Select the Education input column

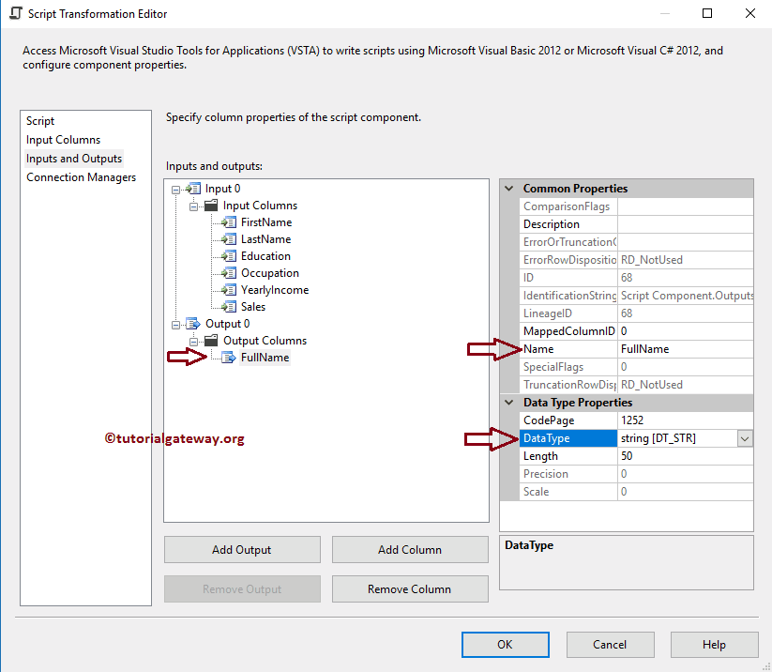point(265,256)
